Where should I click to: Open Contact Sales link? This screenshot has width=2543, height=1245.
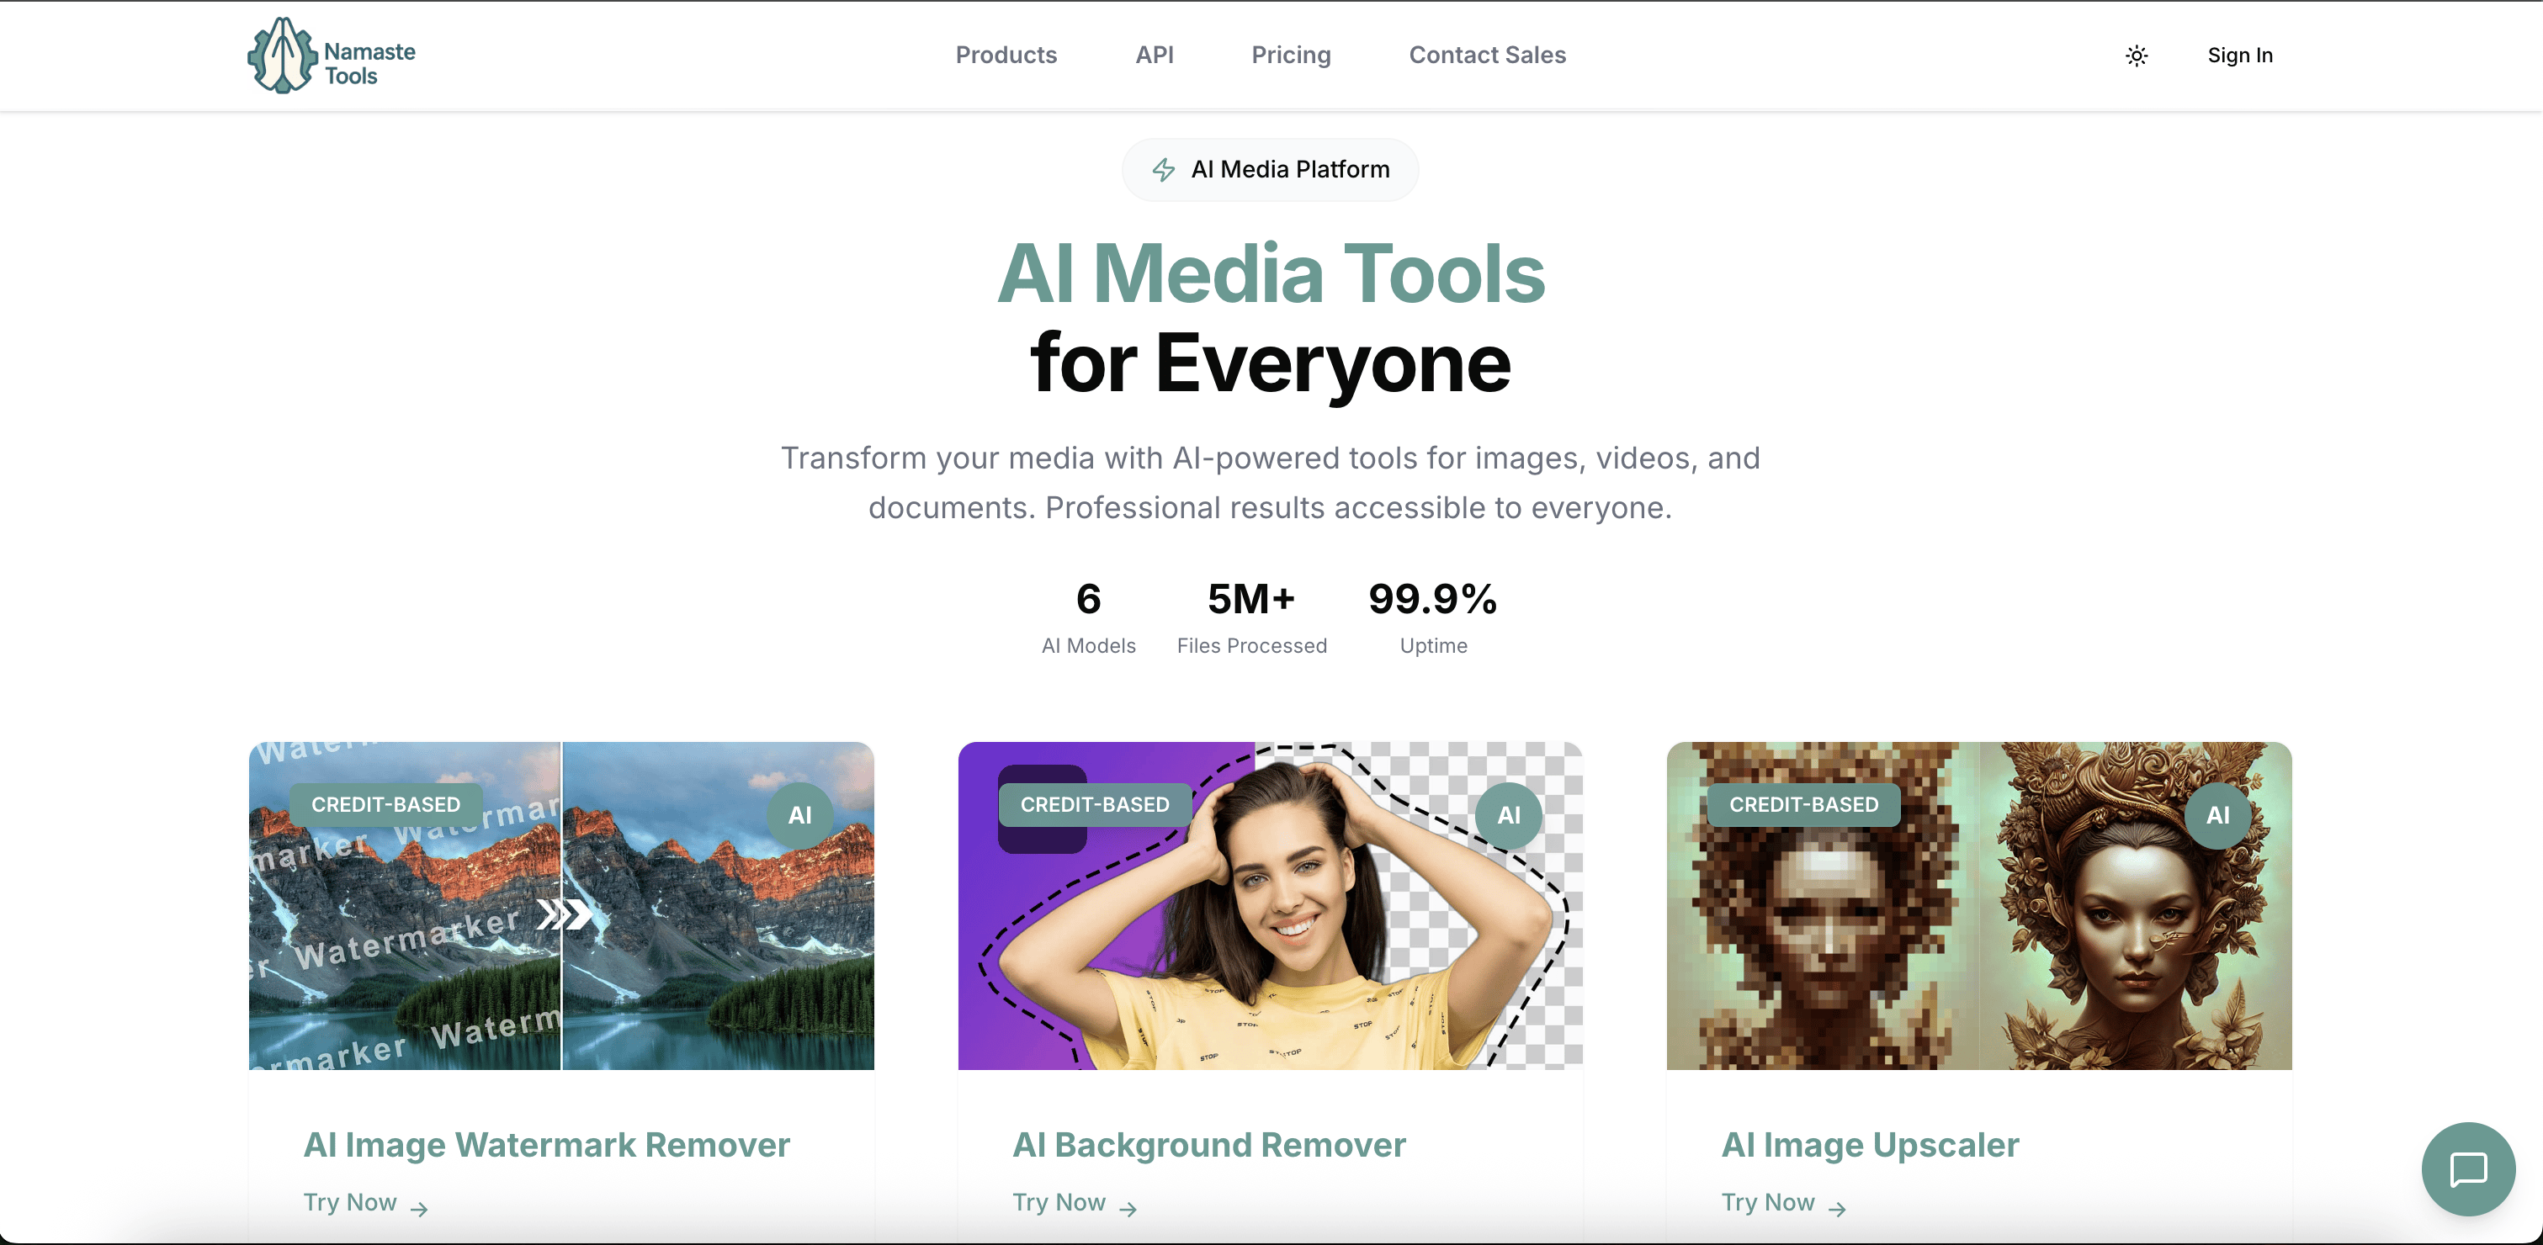click(1487, 56)
